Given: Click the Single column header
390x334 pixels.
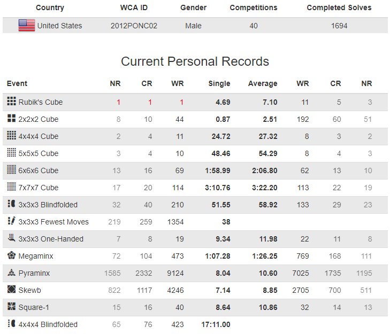Looking at the screenshot, I should pos(219,83).
